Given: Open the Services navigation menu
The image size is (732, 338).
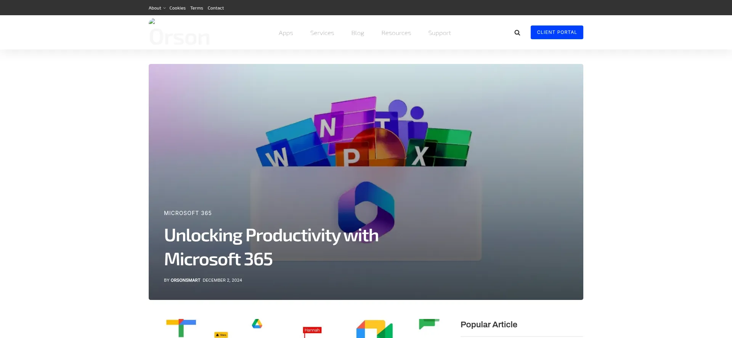Looking at the screenshot, I should coord(322,33).
